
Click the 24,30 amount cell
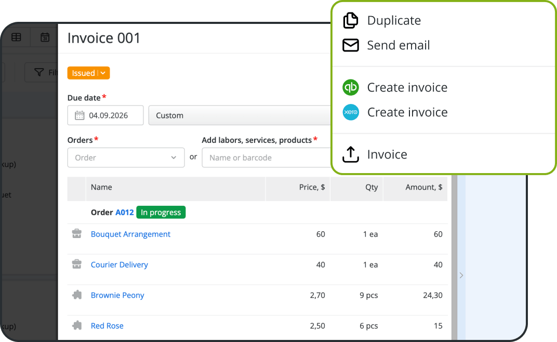[x=433, y=295]
